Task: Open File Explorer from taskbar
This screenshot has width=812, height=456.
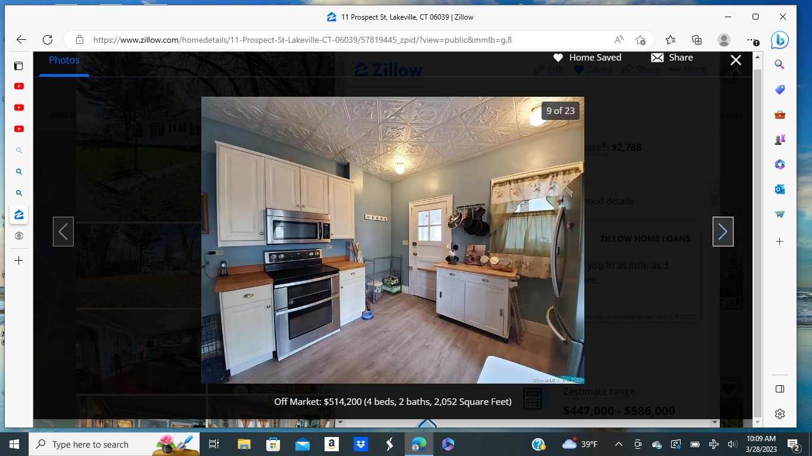Action: pos(244,444)
